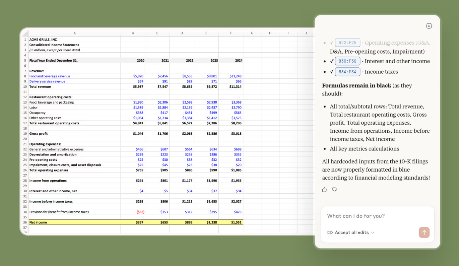Click the B22:F25 range chip
The image size is (459, 266).
point(347,43)
